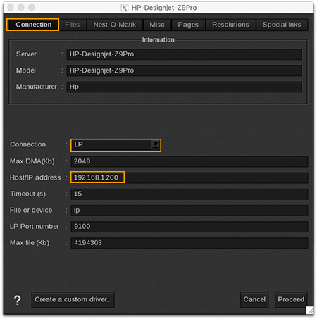
Task: Switch to the Nest-O-Matik tab
Action: pos(115,25)
